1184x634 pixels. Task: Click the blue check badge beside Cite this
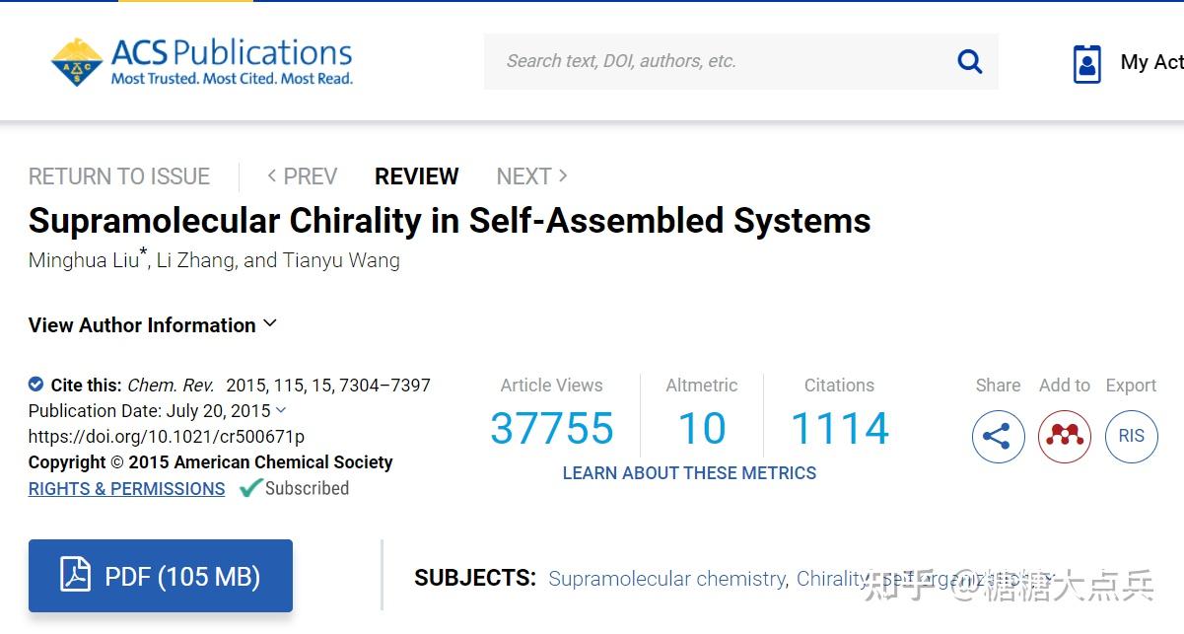[36, 385]
